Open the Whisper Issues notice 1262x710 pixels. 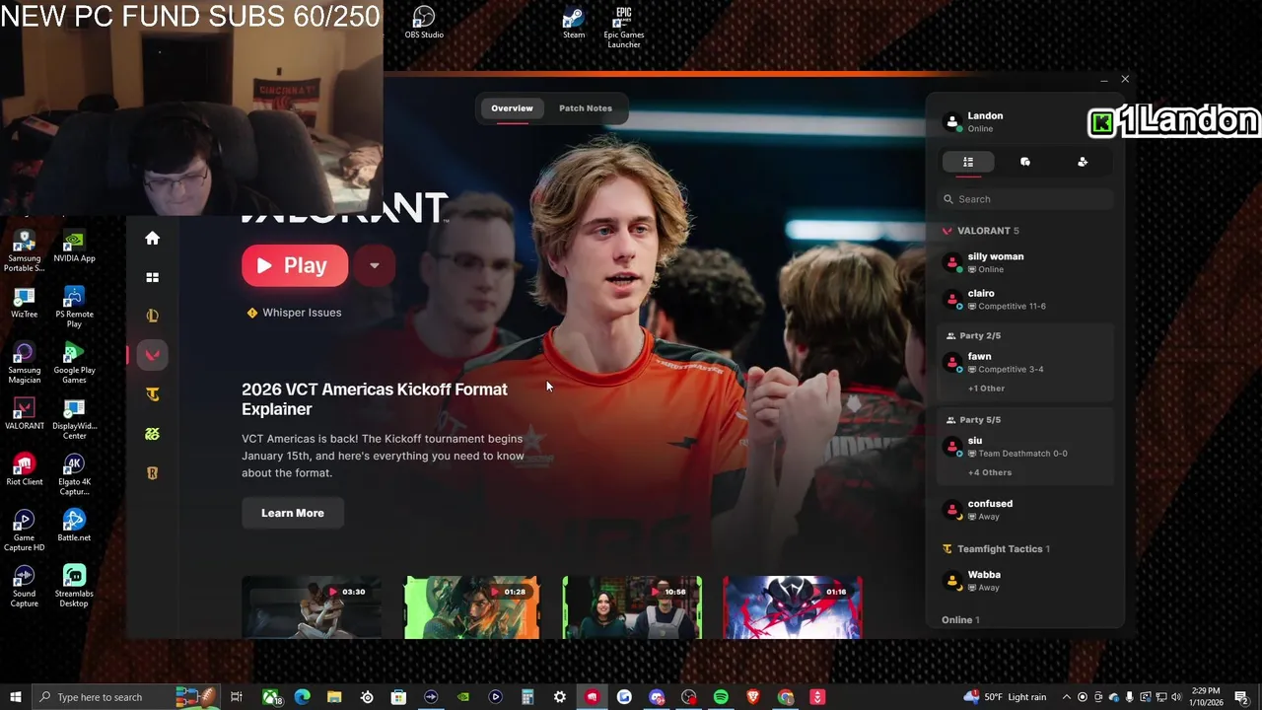tap(294, 313)
